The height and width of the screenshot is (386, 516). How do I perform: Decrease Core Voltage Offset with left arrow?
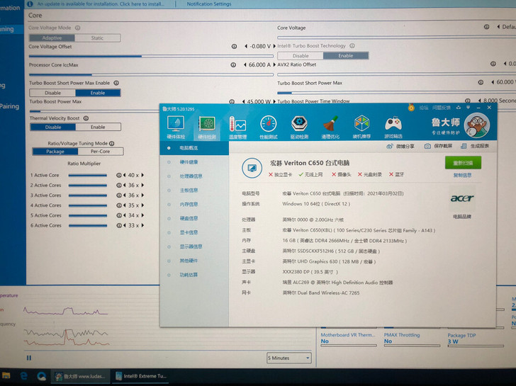tap(246, 46)
